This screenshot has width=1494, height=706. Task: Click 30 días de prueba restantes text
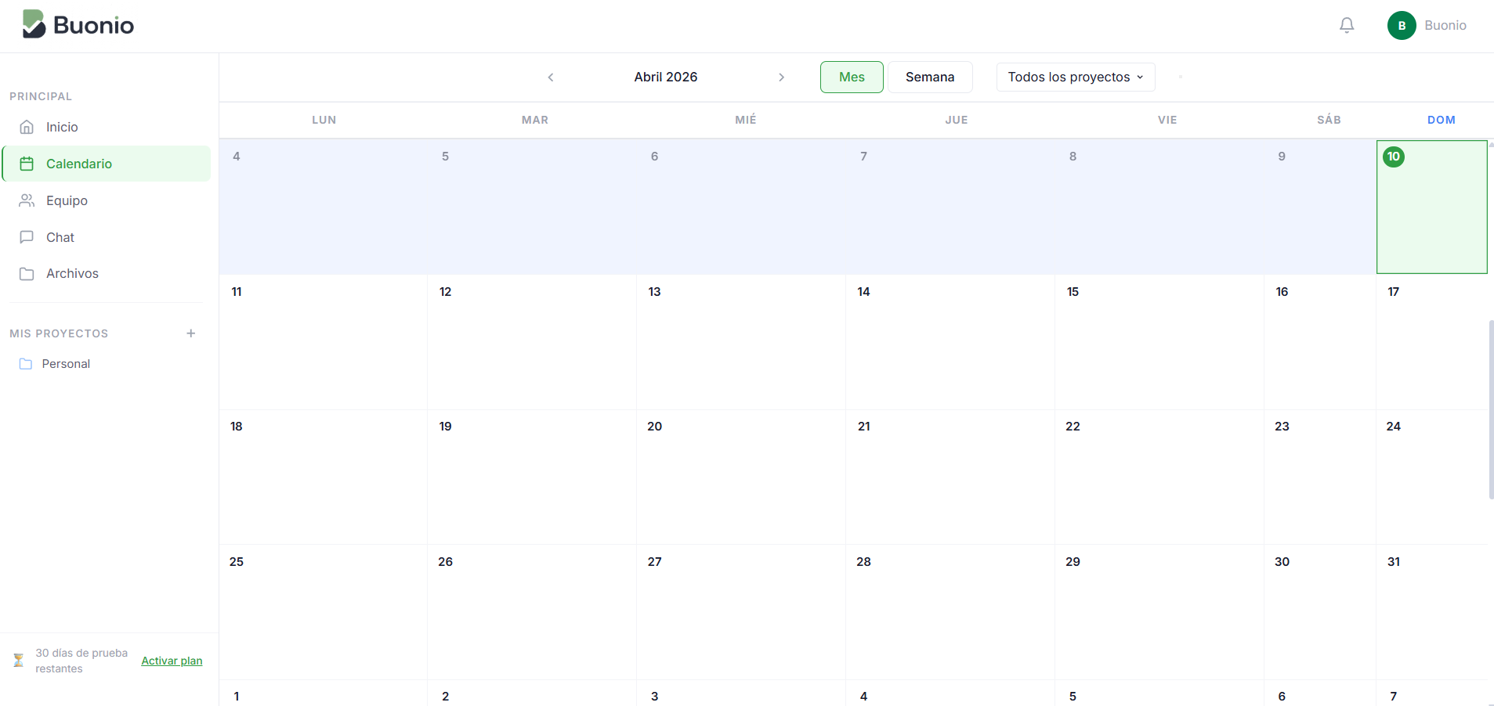pos(81,661)
